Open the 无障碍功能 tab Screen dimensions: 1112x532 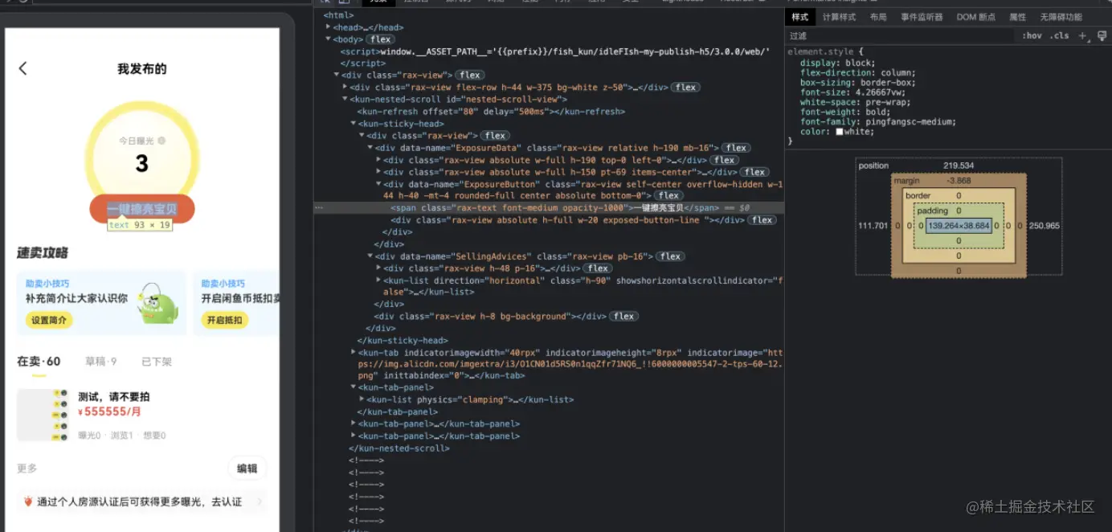click(x=1061, y=17)
